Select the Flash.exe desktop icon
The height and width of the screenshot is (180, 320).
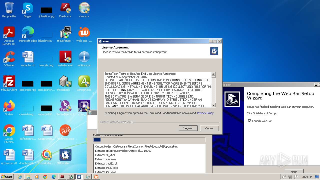tap(65, 10)
